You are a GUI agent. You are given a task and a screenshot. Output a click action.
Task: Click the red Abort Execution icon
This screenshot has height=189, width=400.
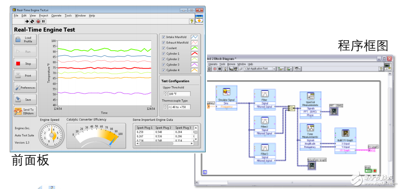pyautogui.click(x=38, y=21)
